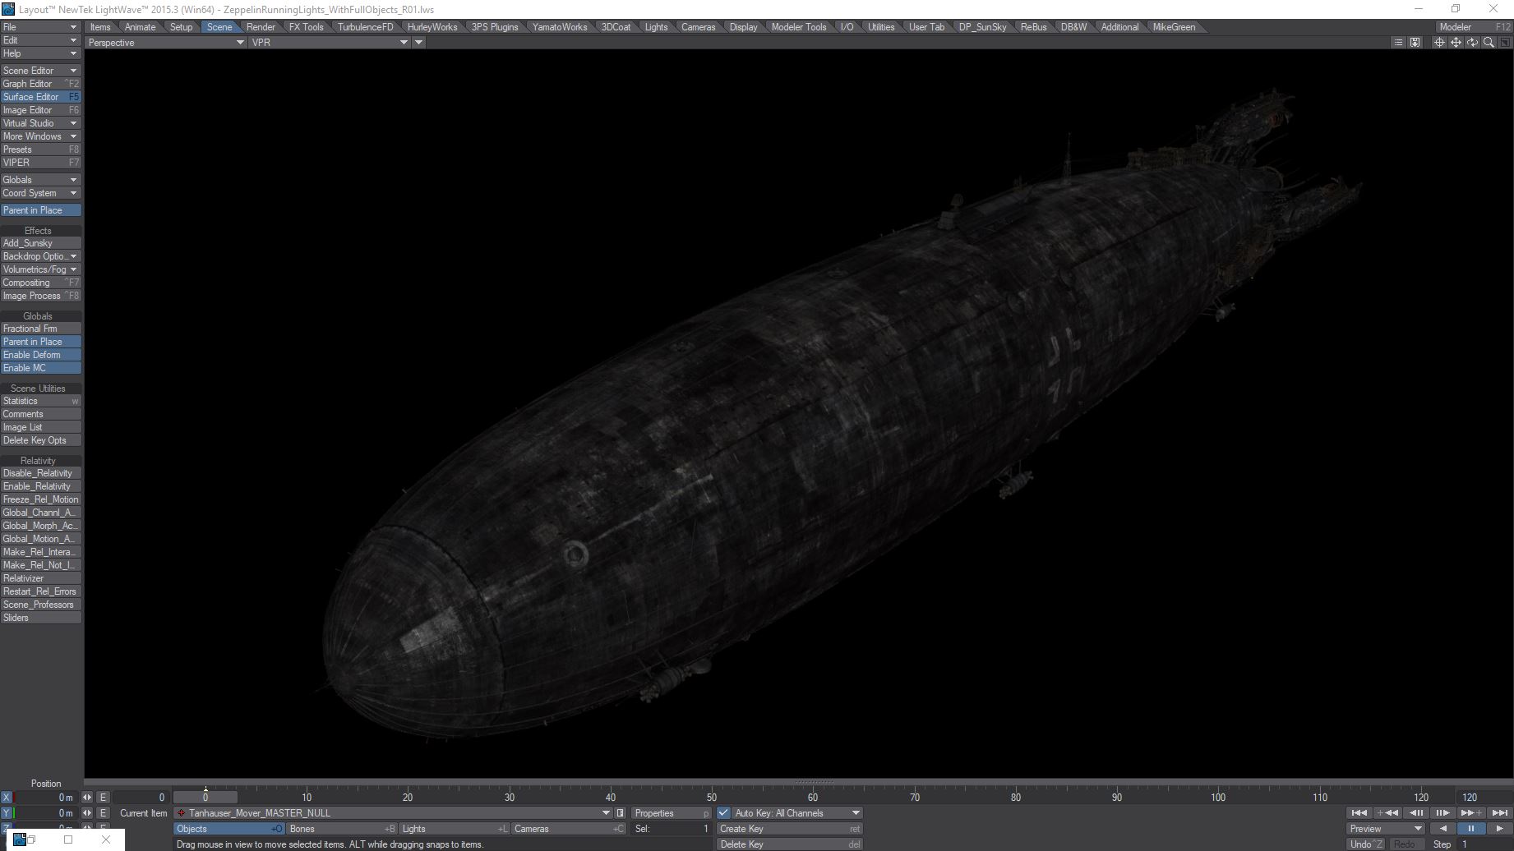Open the TurbulenceFD tab
The width and height of the screenshot is (1514, 851).
tap(365, 27)
